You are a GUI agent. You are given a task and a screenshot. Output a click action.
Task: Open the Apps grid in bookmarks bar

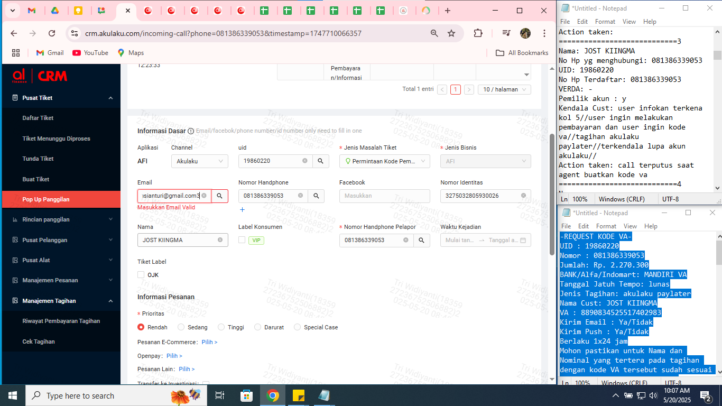[x=16, y=53]
